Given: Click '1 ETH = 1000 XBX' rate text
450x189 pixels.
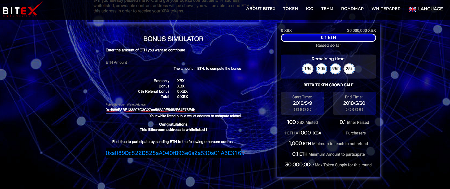Looking at the screenshot, I should coord(303,133).
